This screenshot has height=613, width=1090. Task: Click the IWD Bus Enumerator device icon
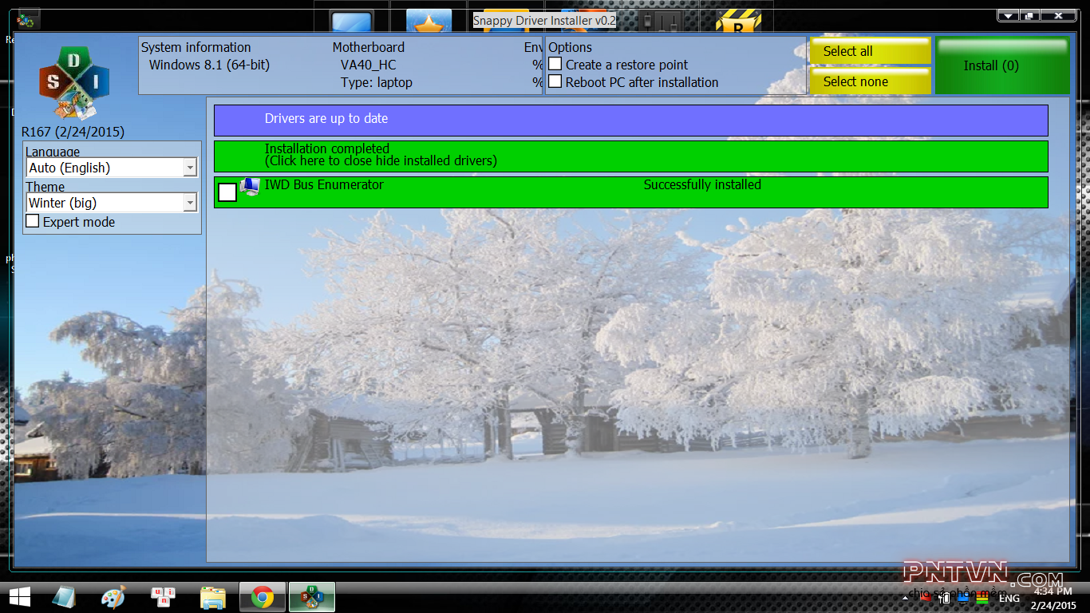tap(250, 188)
